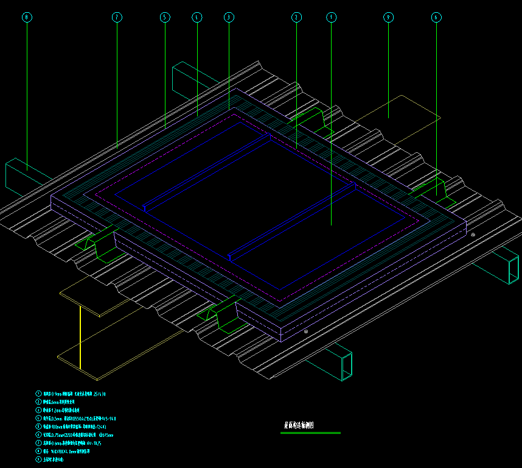Click callout bubble number 1 at top
522x468 pixels.
coord(331,17)
